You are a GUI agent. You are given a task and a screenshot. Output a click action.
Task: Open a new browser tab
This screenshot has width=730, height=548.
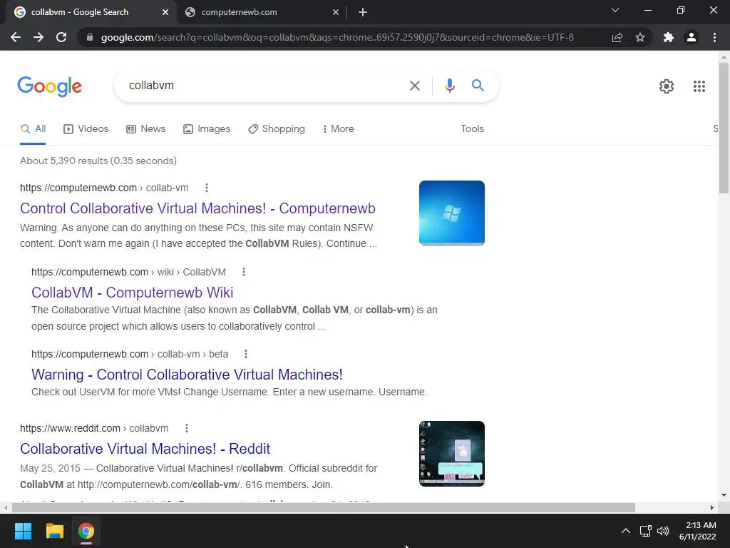[363, 12]
